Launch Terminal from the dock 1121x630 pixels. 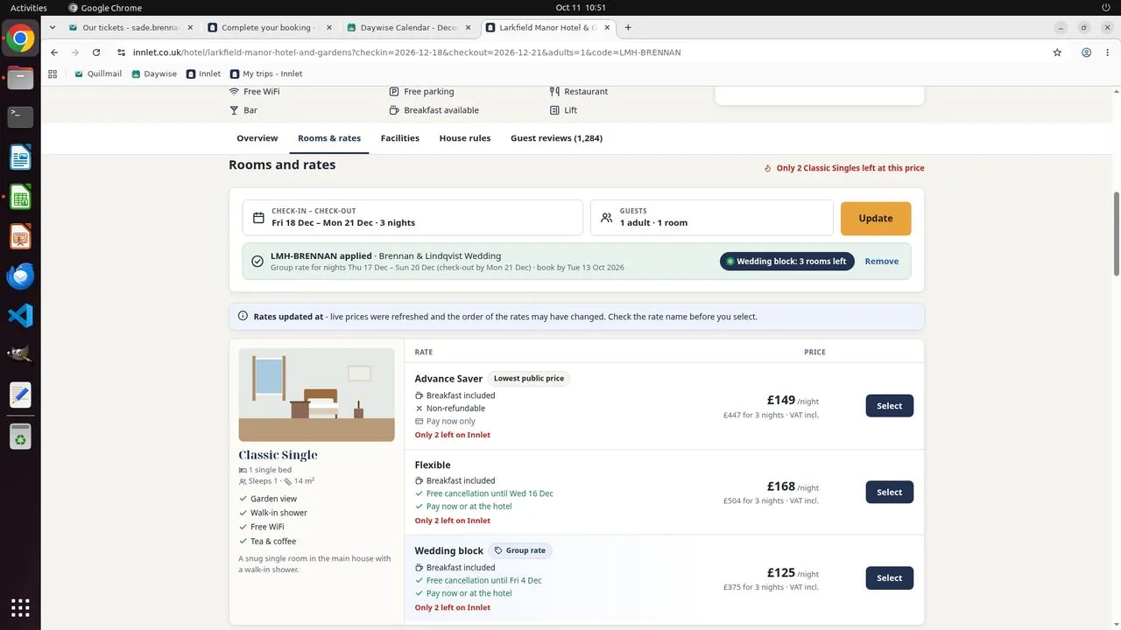20,116
